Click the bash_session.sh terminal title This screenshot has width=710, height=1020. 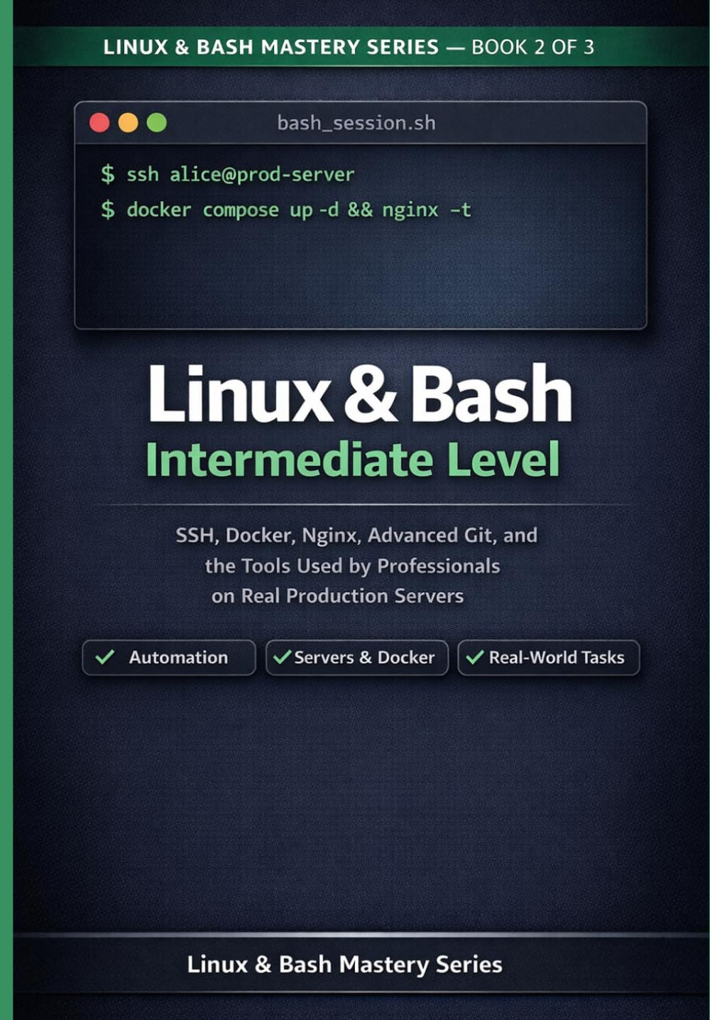tap(356, 124)
